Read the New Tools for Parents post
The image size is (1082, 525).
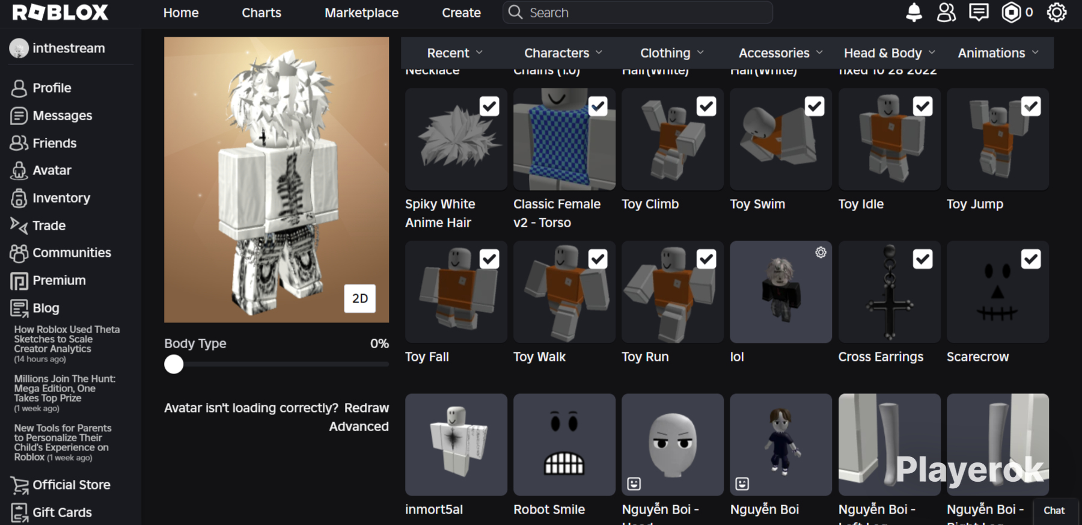[63, 442]
